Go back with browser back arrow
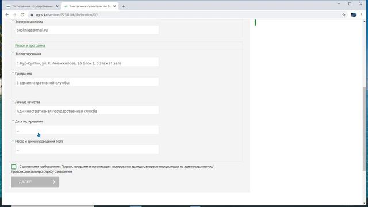This screenshot has width=368, height=207. pyautogui.click(x=7, y=14)
